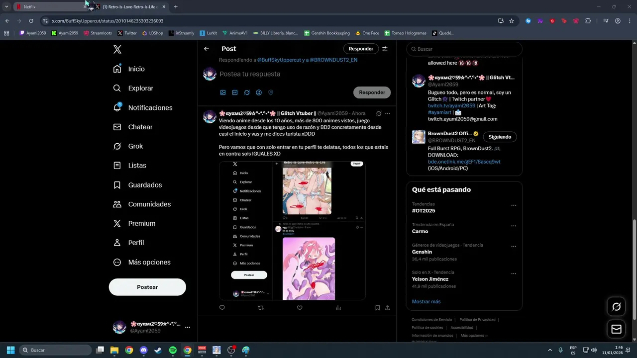Share the post
Image resolution: width=637 pixels, height=358 pixels.
point(388,308)
